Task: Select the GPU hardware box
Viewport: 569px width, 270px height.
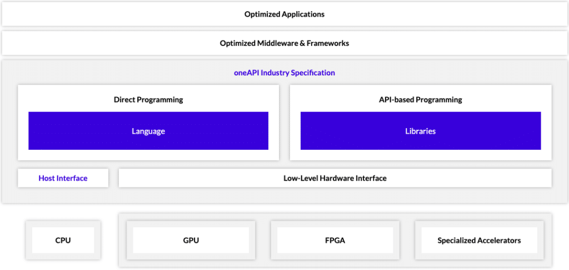Action: point(191,240)
